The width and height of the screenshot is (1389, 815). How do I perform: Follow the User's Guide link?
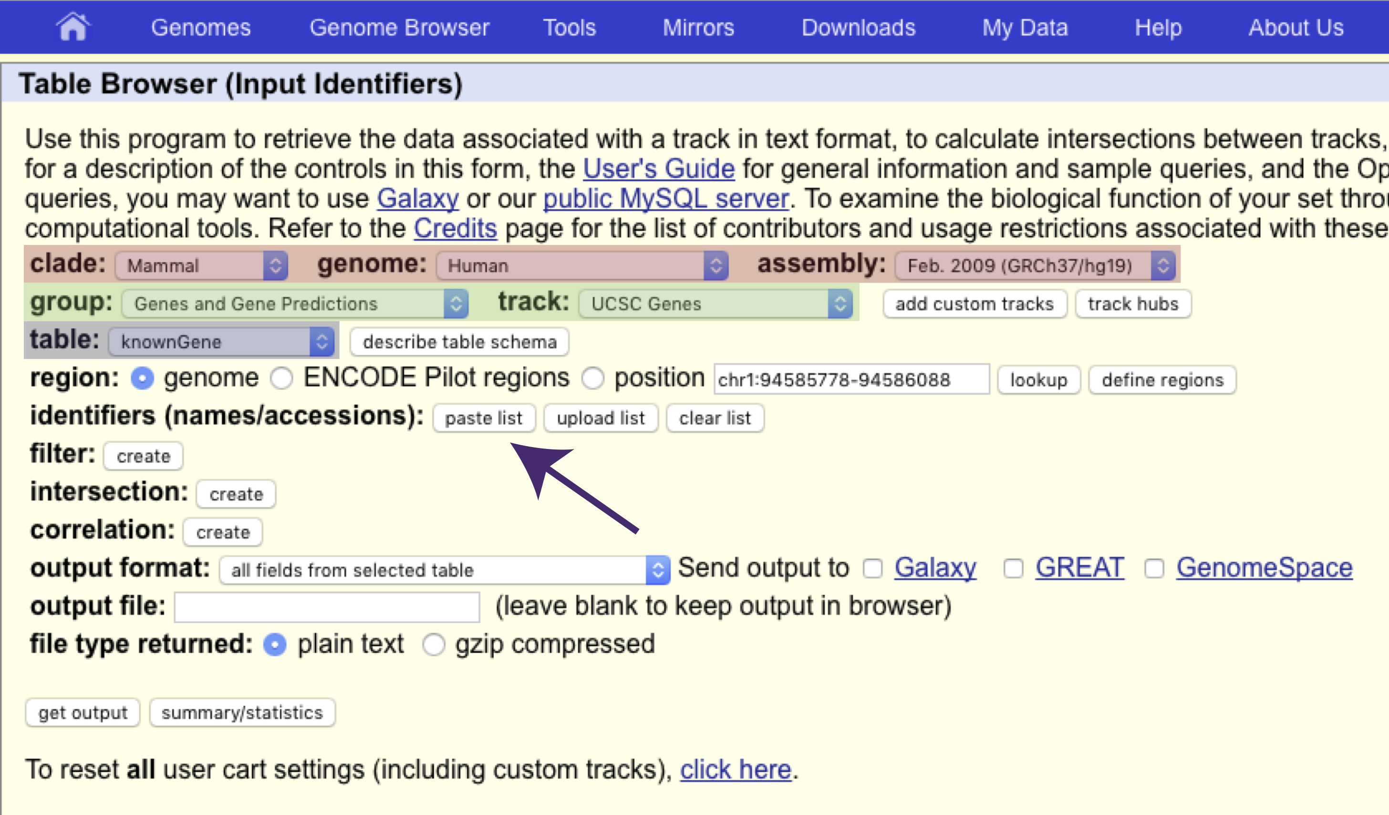tap(659, 169)
